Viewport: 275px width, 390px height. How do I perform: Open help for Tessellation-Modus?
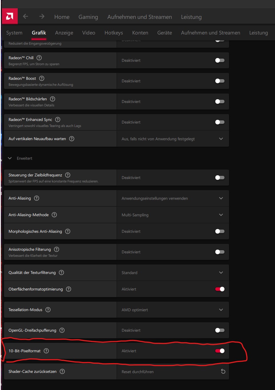point(47,309)
